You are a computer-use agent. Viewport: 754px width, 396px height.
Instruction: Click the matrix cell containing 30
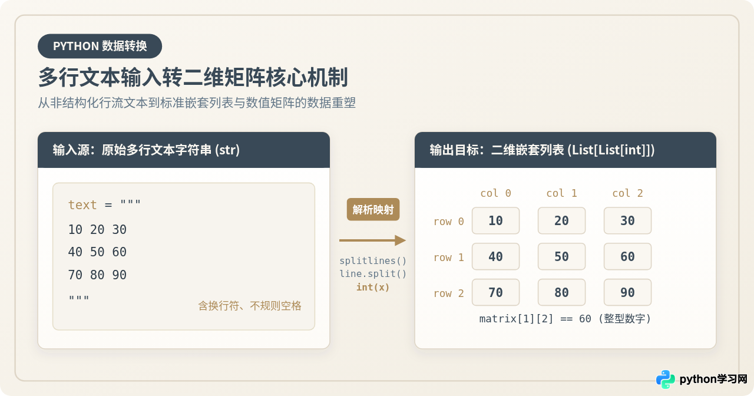627,220
